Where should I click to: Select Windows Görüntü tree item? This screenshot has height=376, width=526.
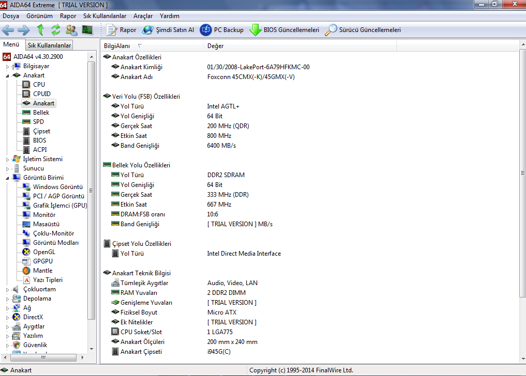58,187
